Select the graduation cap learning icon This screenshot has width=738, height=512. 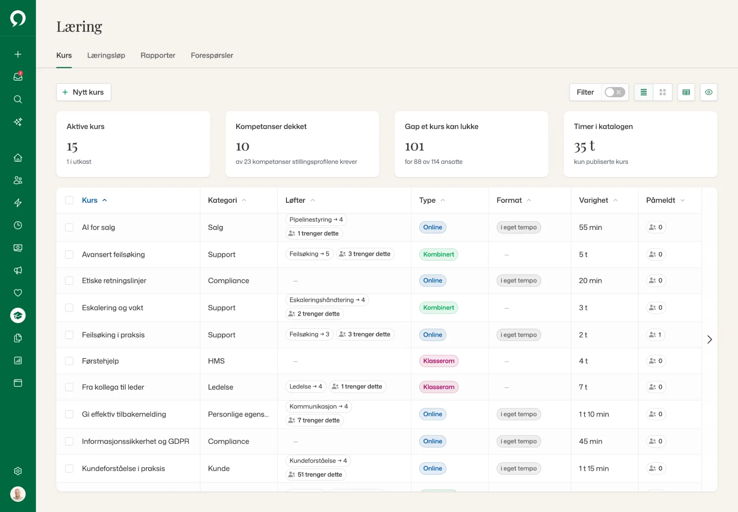click(18, 315)
